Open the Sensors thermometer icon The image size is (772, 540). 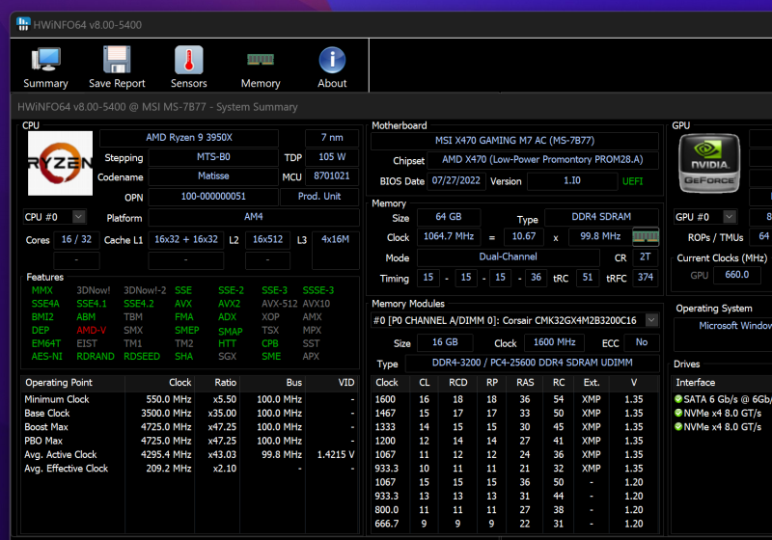click(x=189, y=61)
